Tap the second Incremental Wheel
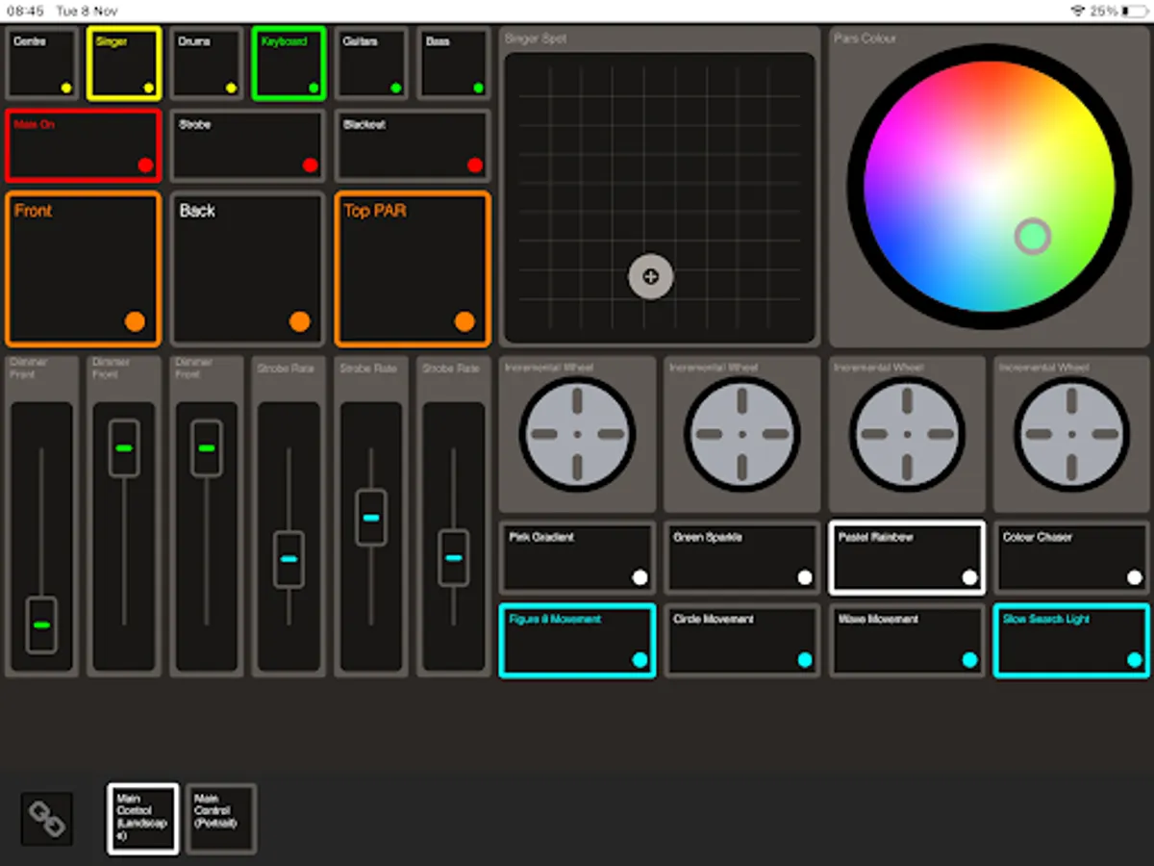Screen dimensions: 1154x866 coord(741,433)
